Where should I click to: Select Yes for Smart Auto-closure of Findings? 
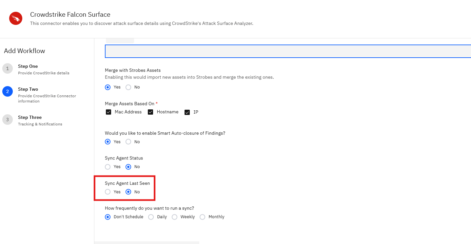click(x=108, y=142)
